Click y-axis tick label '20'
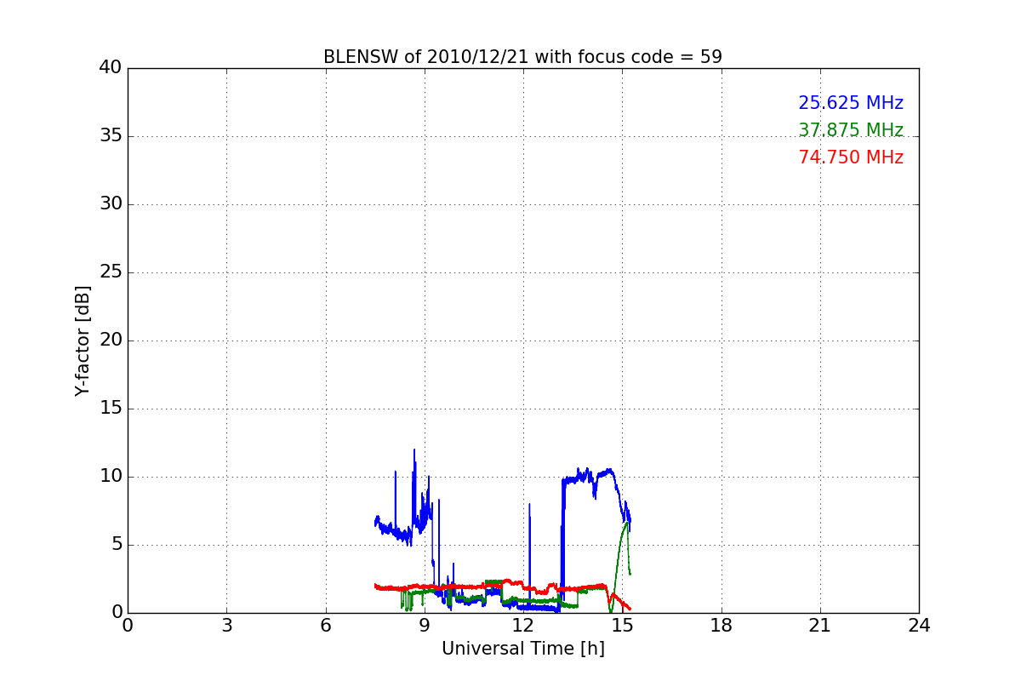This screenshot has height=681, width=1021. click(111, 340)
